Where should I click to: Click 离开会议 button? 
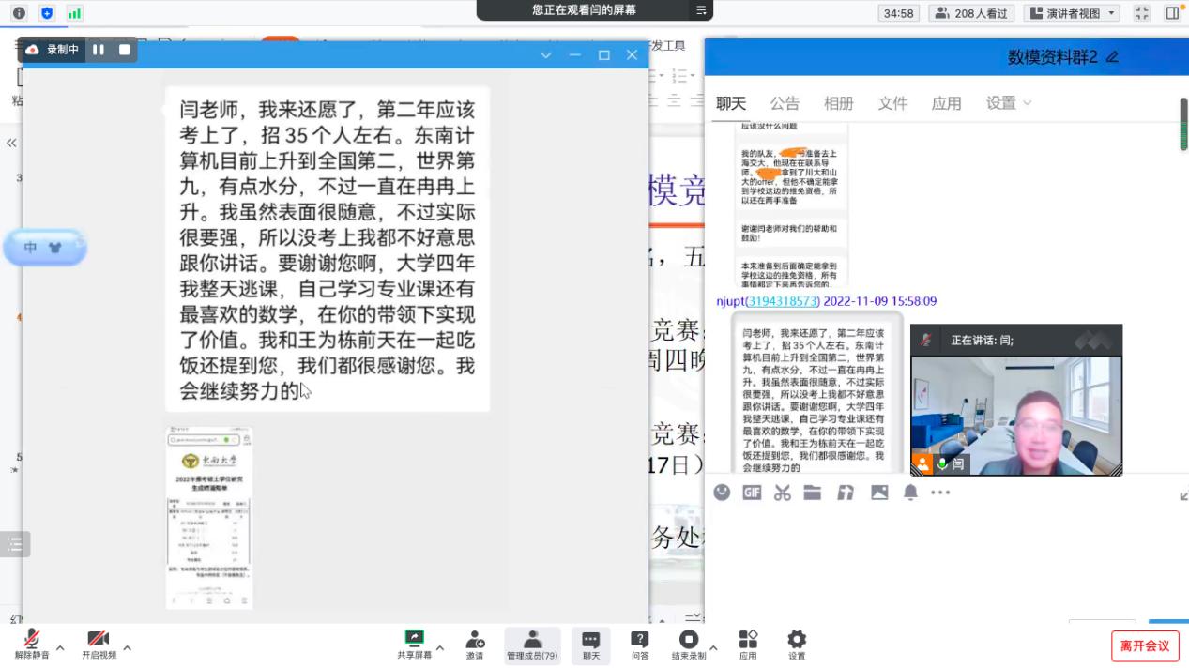tap(1145, 645)
